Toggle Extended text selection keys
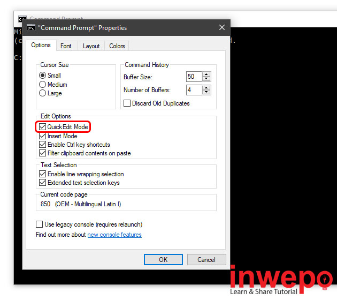 click(43, 183)
